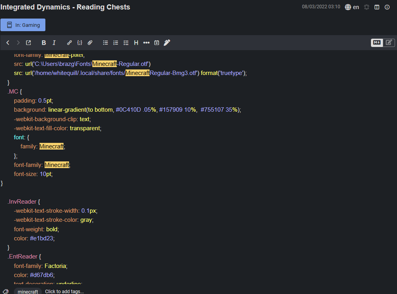Click to add tags field

point(64,292)
